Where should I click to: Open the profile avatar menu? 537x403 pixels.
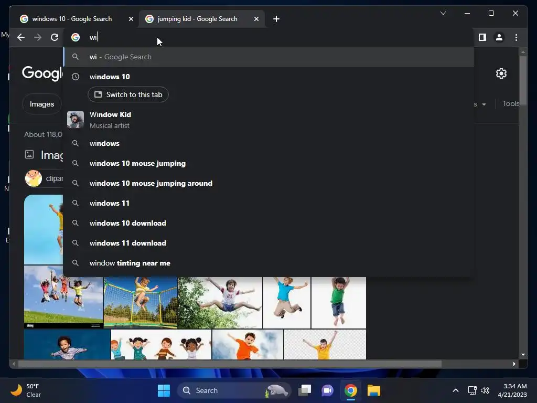coord(499,37)
